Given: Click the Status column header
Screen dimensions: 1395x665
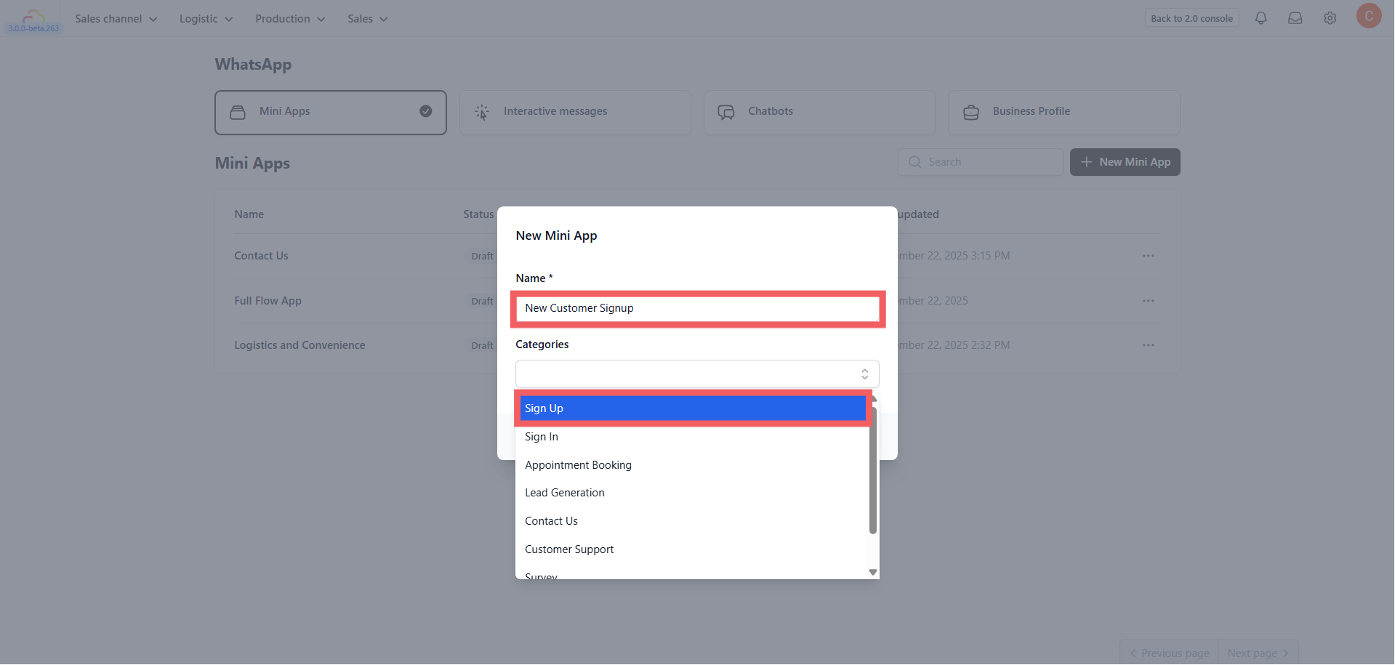Looking at the screenshot, I should click(x=478, y=214).
